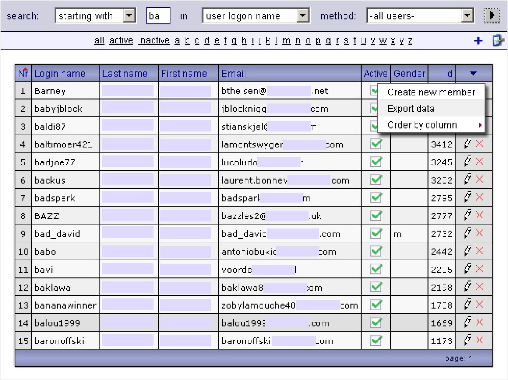Image resolution: width=508 pixels, height=380 pixels.
Task: Click the blue plus add-member icon
Action: tap(478, 41)
